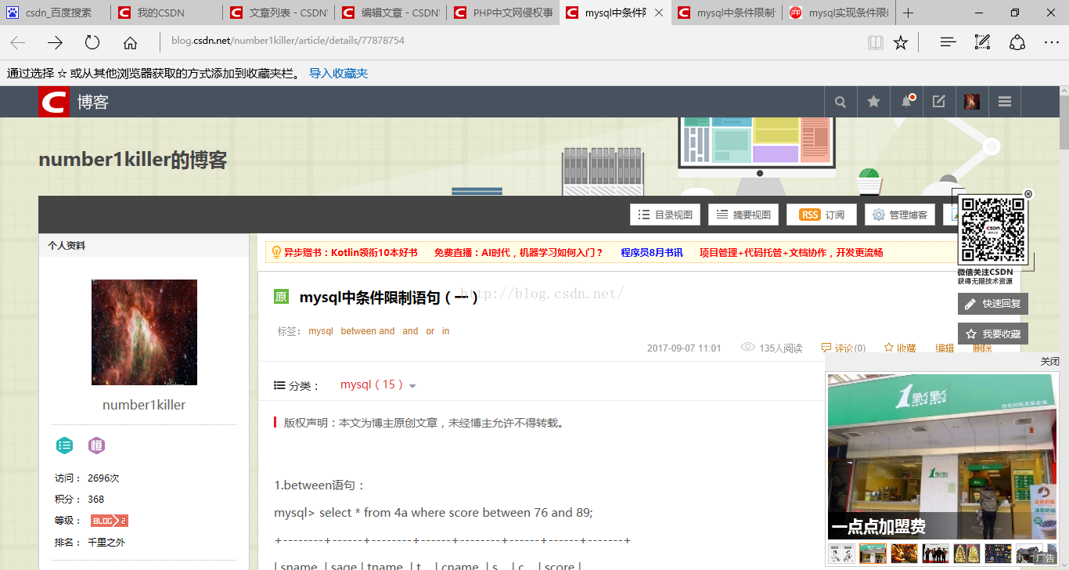This screenshot has width=1069, height=570.
Task: Click the 博客 header text
Action: (x=92, y=102)
